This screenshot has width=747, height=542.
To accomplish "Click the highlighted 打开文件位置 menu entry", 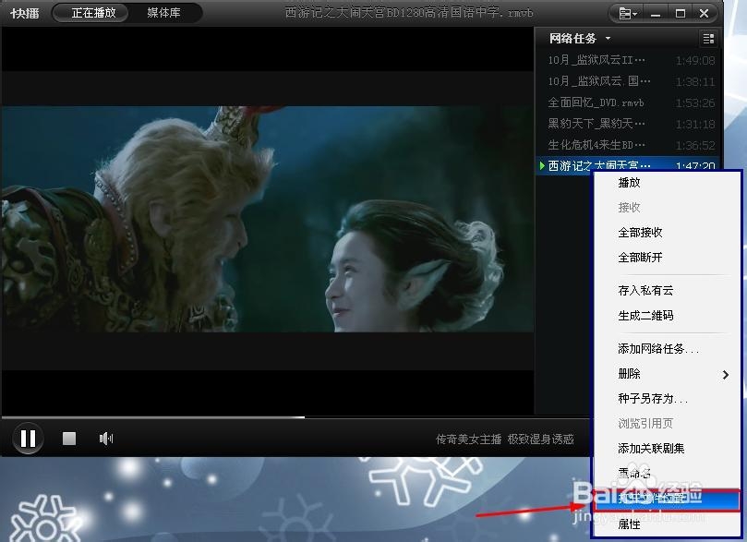I will tap(666, 499).
